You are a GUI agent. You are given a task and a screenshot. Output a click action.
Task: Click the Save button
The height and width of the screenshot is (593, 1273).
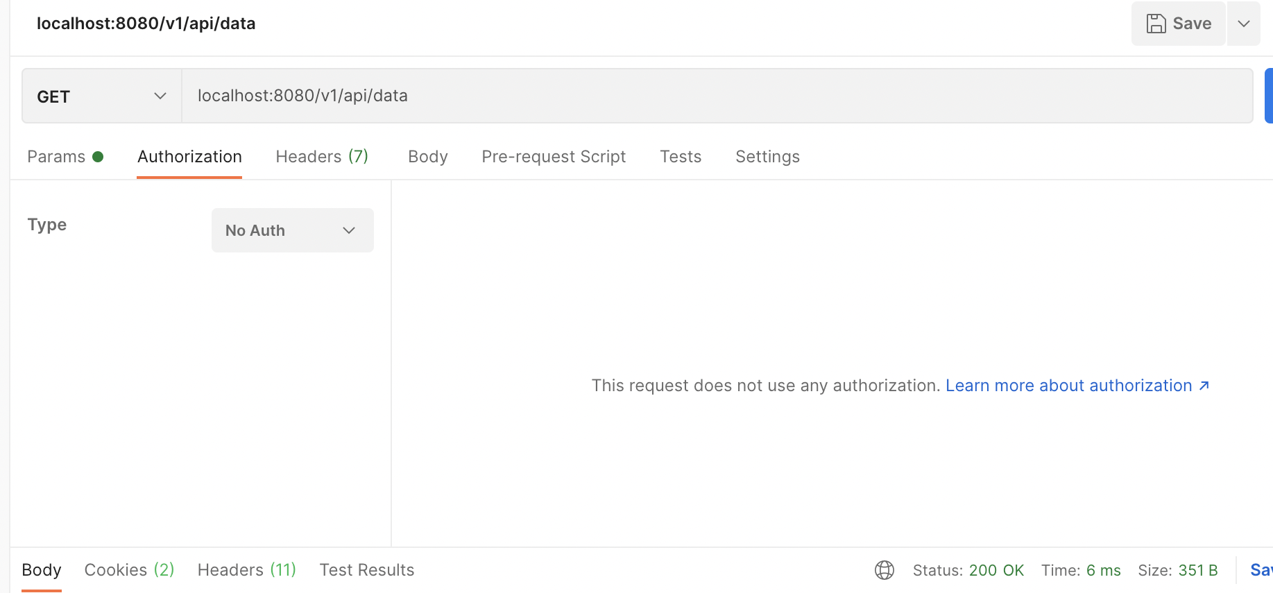point(1178,24)
